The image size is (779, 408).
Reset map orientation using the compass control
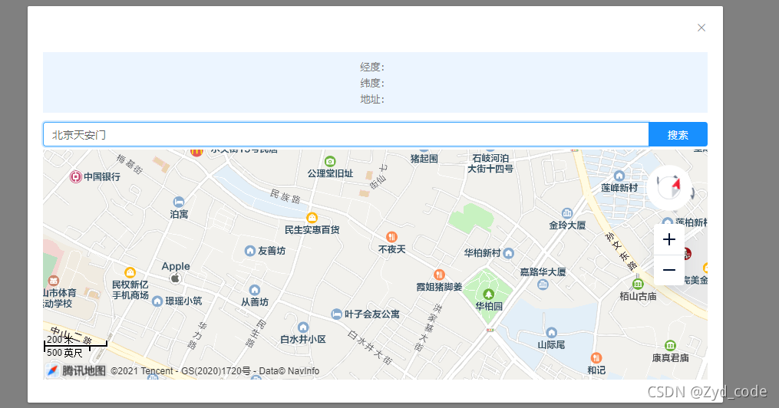pyautogui.click(x=670, y=188)
